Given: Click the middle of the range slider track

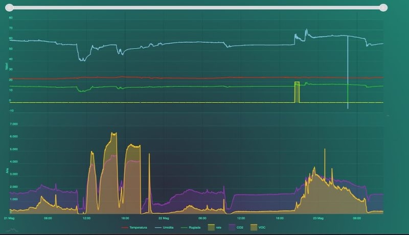Looking at the screenshot, I should [199, 8].
